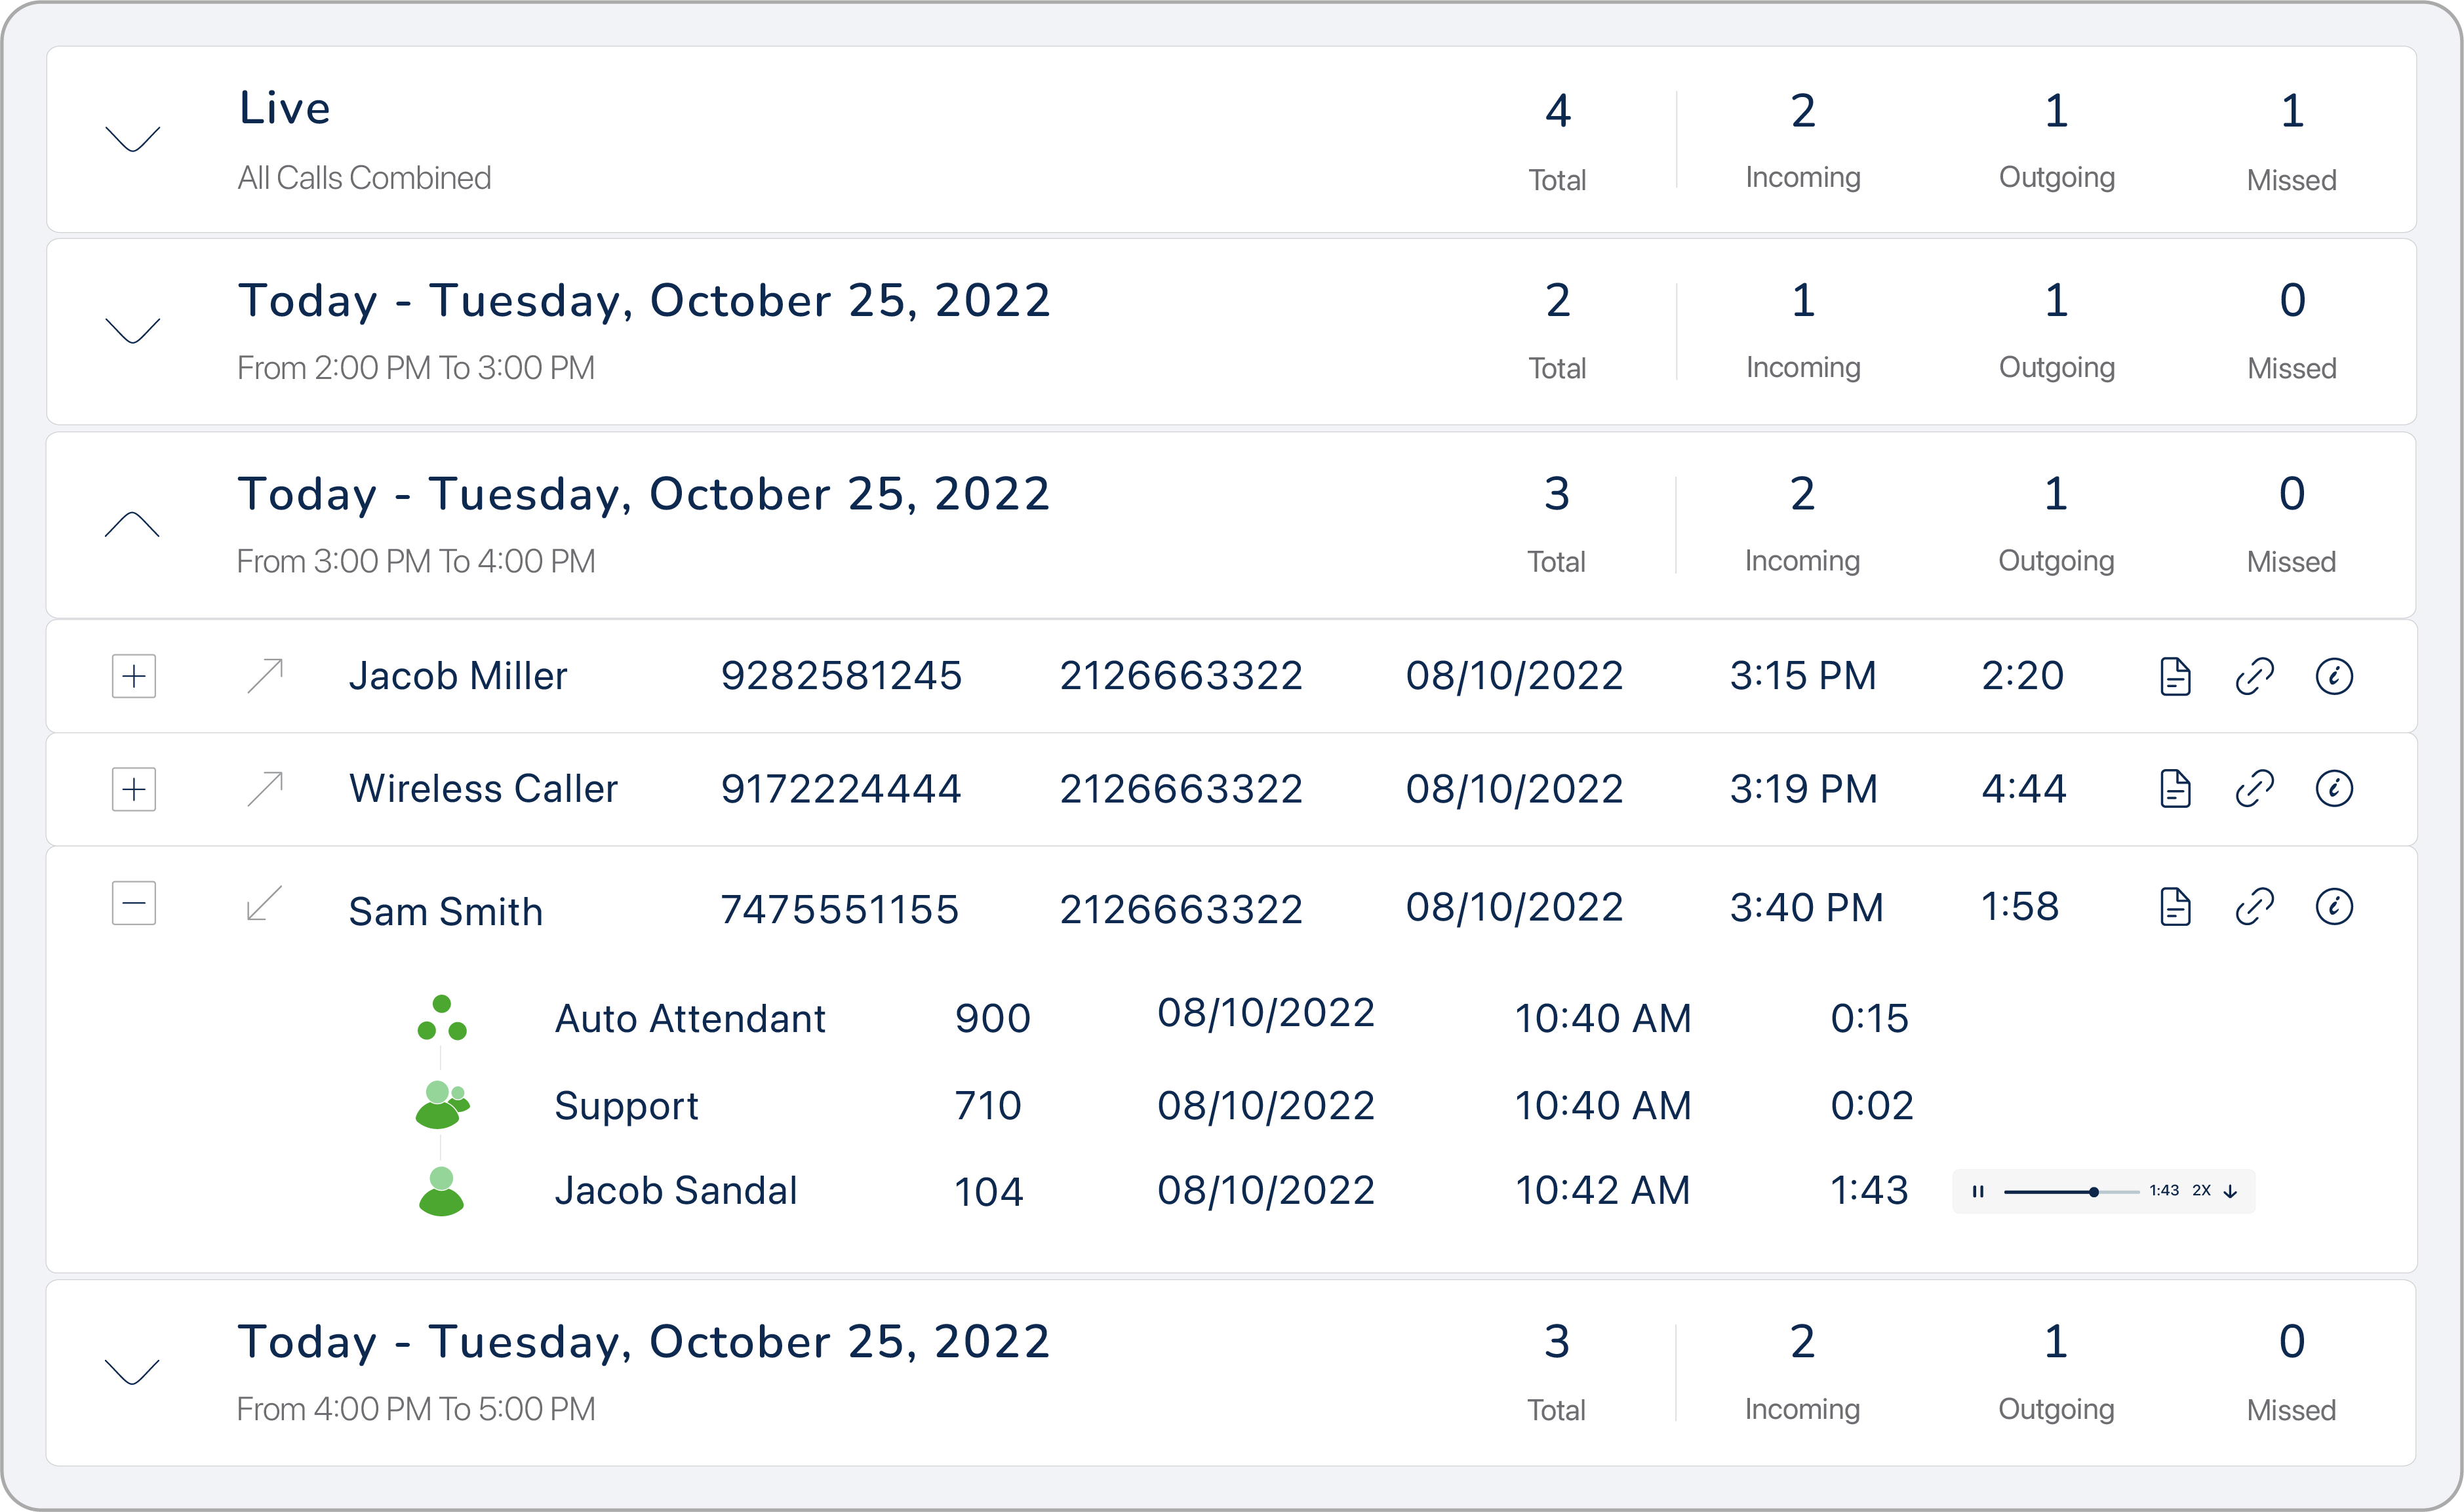Open notes icon for Sam Smith call

[x=2175, y=907]
